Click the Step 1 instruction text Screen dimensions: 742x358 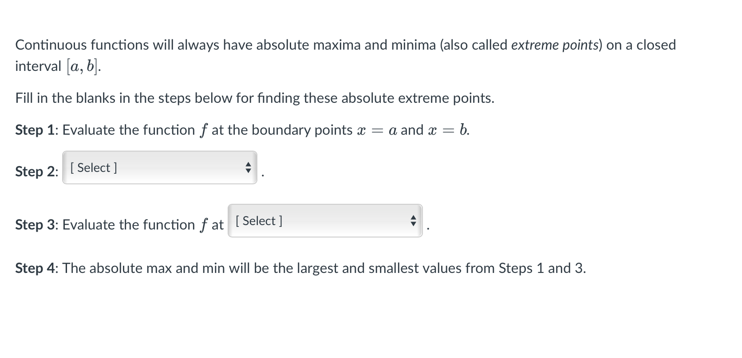point(240,130)
